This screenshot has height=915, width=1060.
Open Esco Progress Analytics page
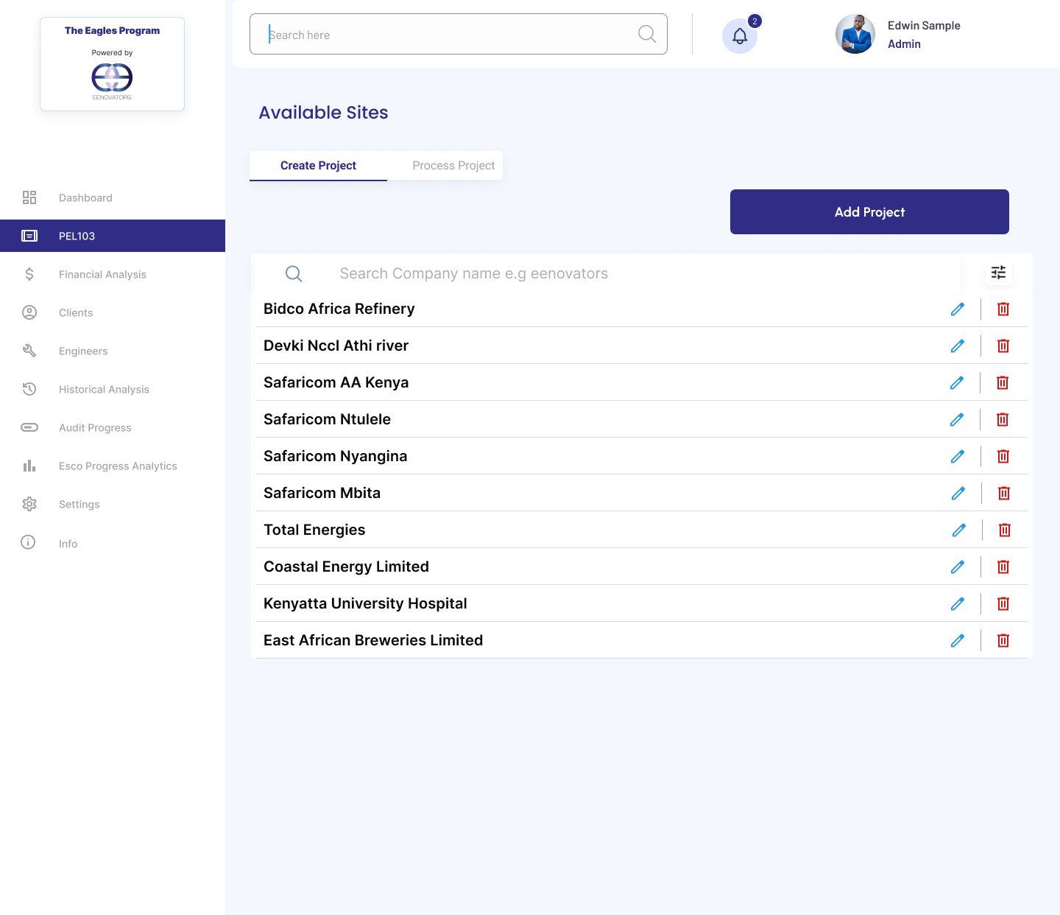click(x=113, y=466)
